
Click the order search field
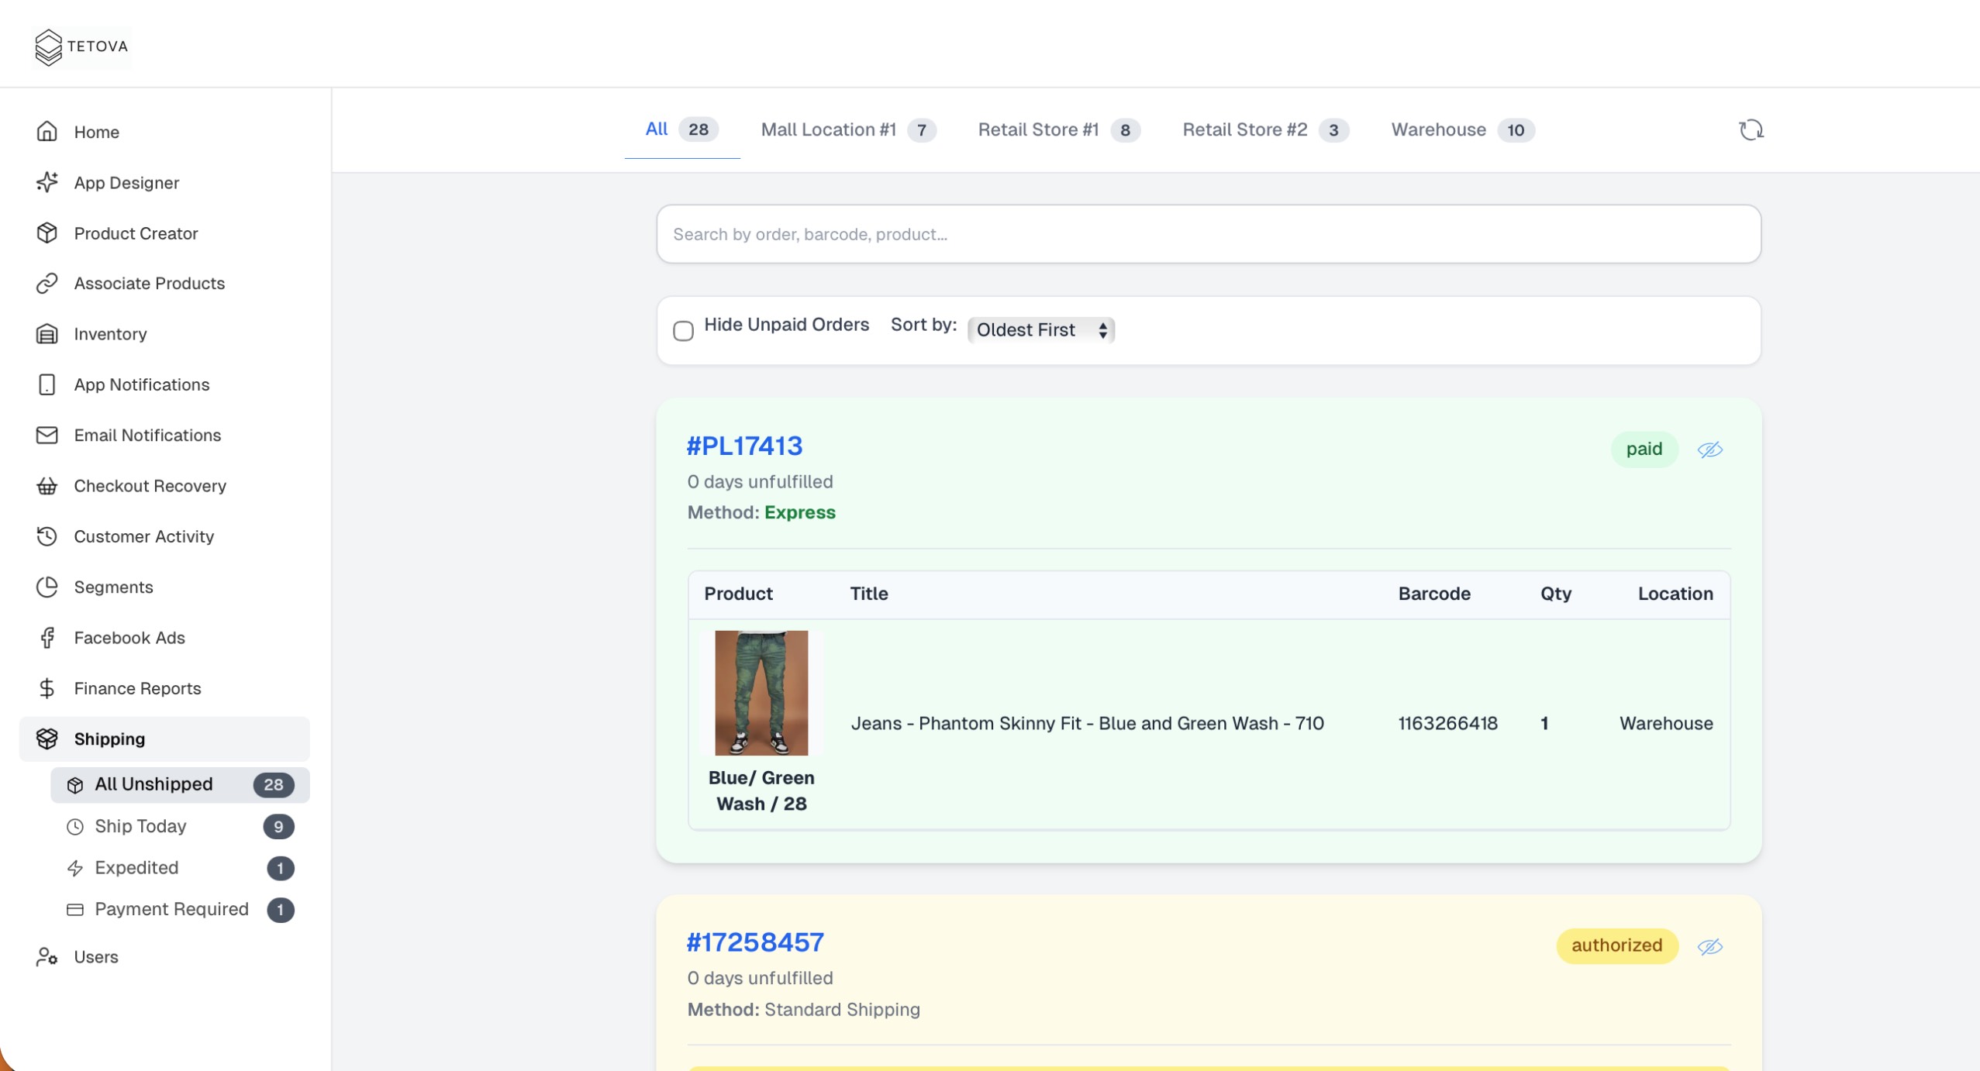click(1208, 234)
